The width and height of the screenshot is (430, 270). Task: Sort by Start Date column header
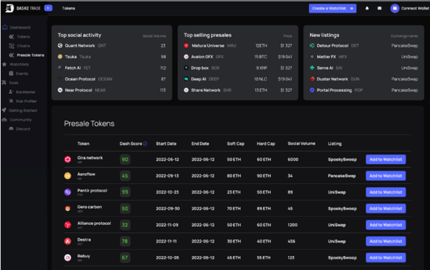coord(166,144)
